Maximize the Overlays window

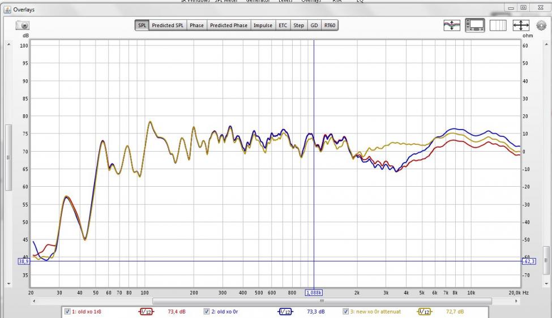(524, 7)
